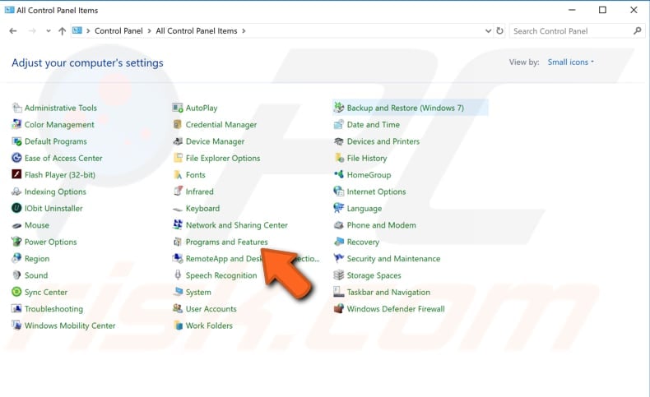
Task: Expand chevron after All Control Panel Items
Action: 244,31
